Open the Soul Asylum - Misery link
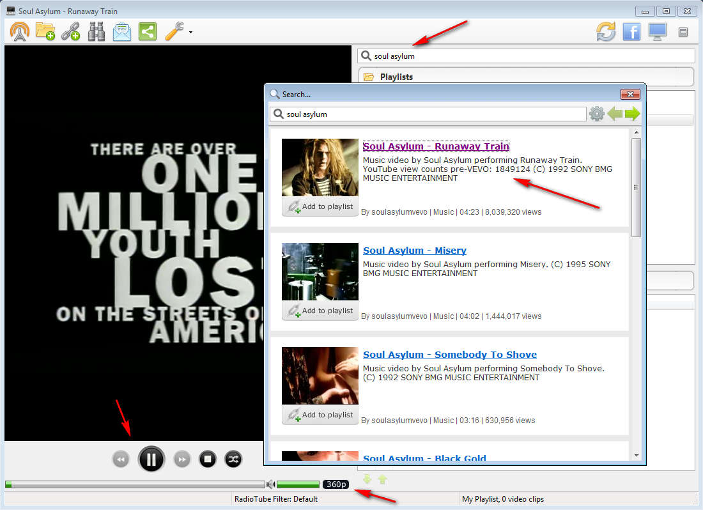This screenshot has height=510, width=703. point(415,251)
